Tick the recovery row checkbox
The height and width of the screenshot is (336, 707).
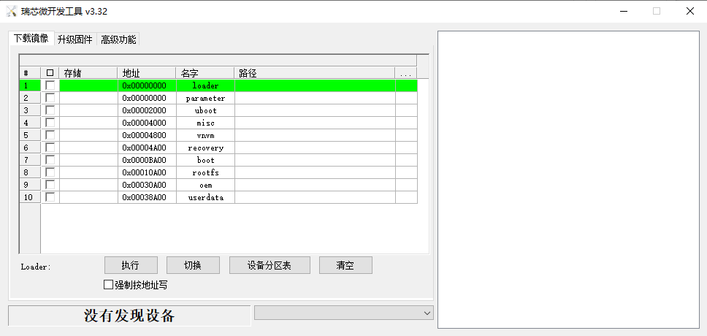coord(50,148)
